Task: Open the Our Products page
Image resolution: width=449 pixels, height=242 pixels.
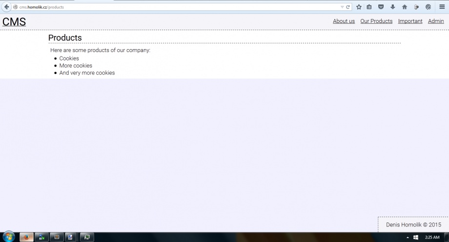Action: (376, 21)
